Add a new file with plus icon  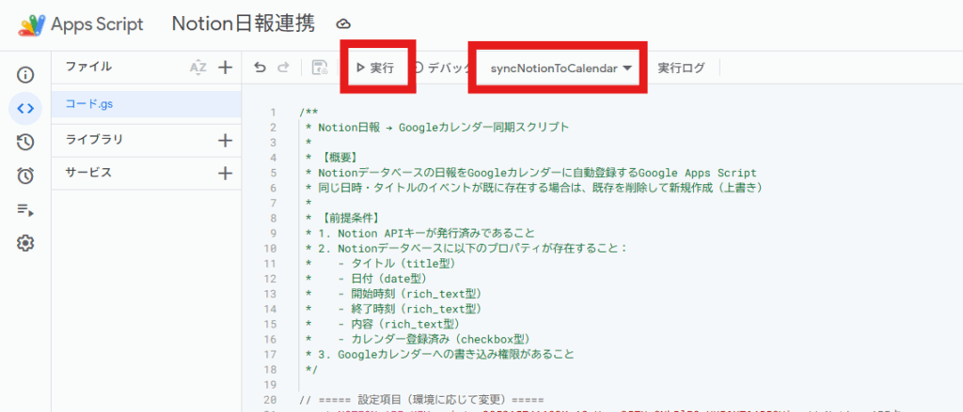coord(226,68)
